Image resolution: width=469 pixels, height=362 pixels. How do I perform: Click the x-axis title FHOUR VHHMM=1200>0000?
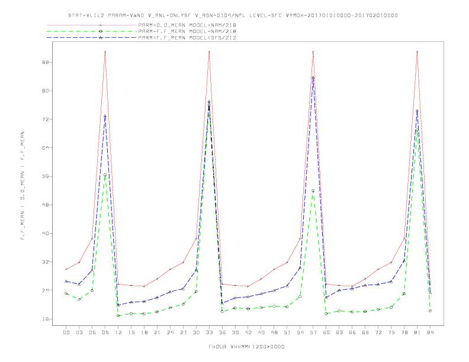246,347
